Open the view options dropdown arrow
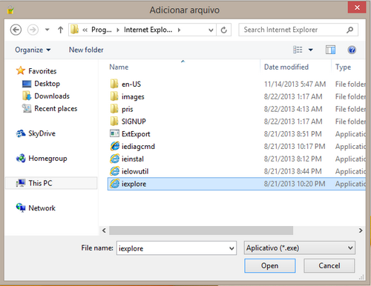 pos(311,50)
